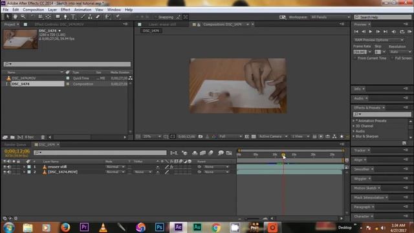Viewport: 414px width, 233px height.
Task: Enable From Current Time checkbox
Action: 355,58
